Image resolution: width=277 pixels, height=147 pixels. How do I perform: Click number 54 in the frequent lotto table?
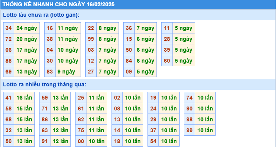(153, 141)
